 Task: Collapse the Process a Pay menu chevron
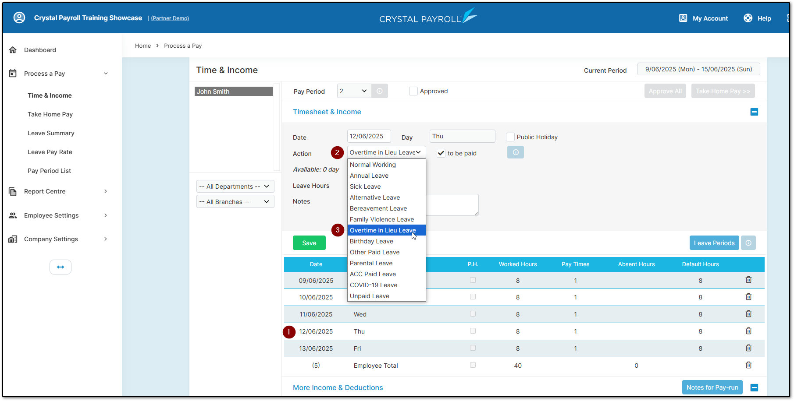tap(106, 74)
